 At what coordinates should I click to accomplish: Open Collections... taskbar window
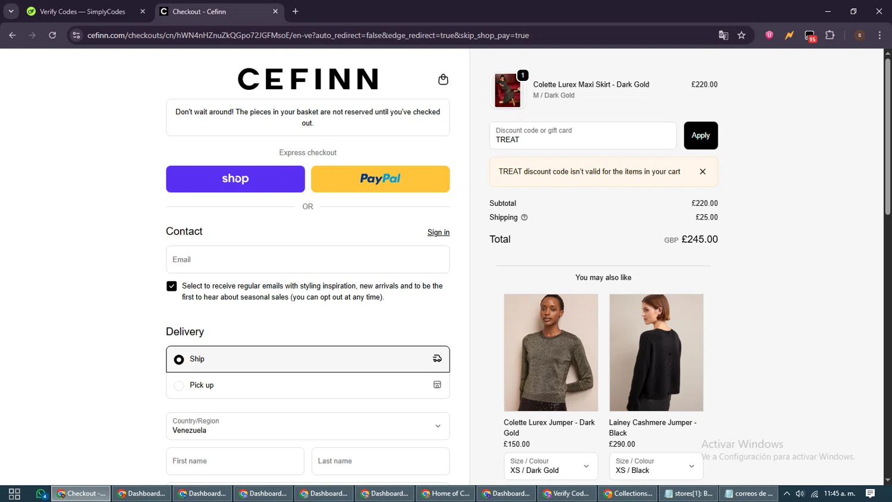point(627,494)
